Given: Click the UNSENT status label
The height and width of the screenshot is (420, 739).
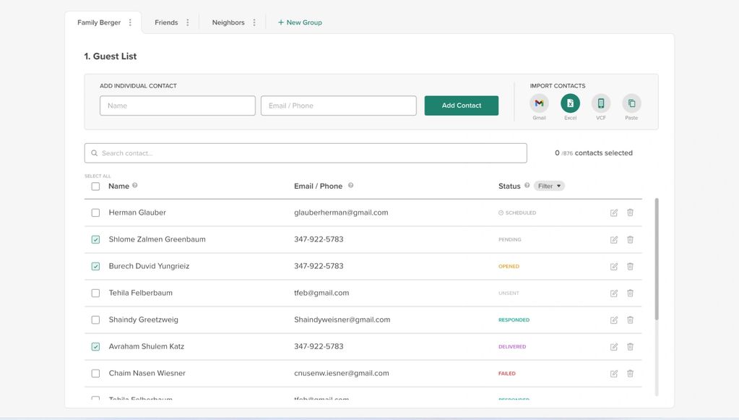Looking at the screenshot, I should pos(509,293).
